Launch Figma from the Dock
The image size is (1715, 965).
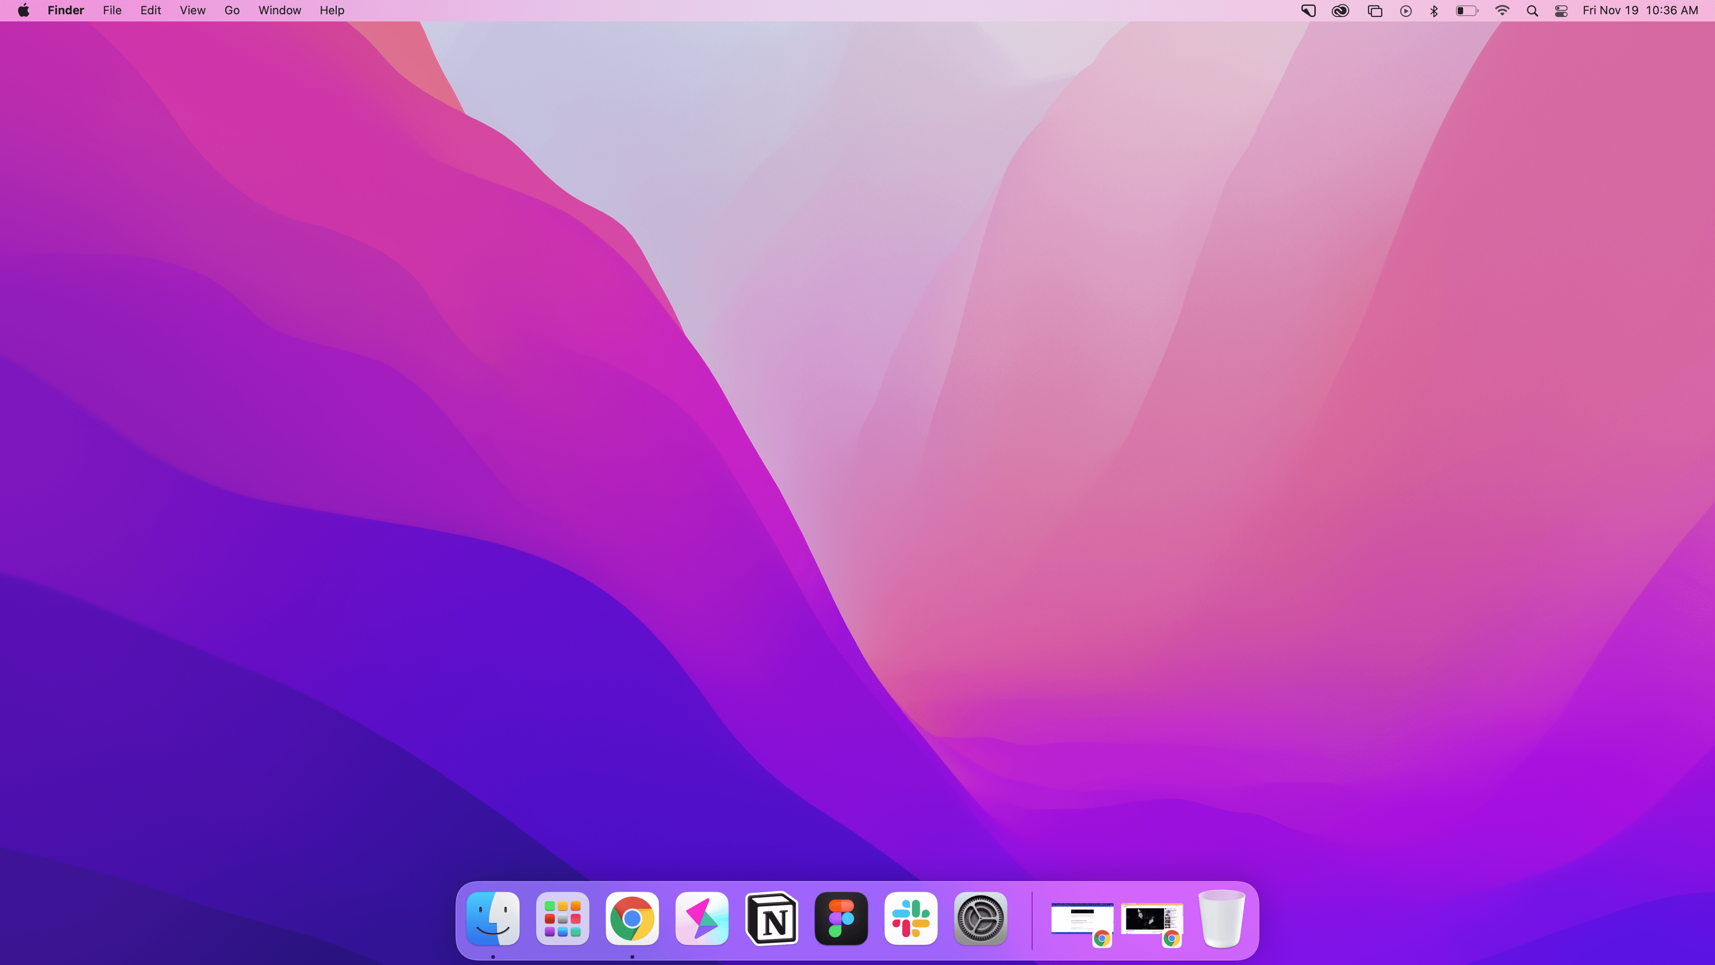point(841,919)
